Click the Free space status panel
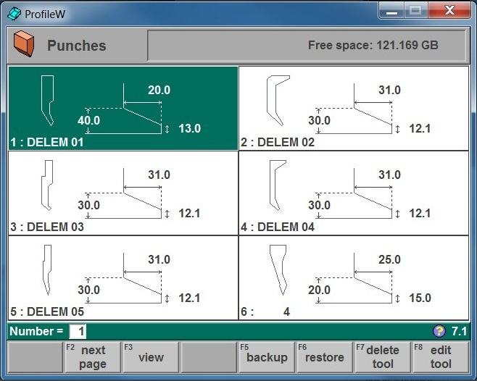Screen dimensions: 477x381 [307, 46]
